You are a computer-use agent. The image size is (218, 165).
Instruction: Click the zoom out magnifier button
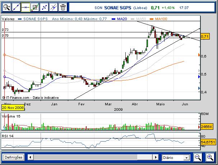[x=198, y=157]
